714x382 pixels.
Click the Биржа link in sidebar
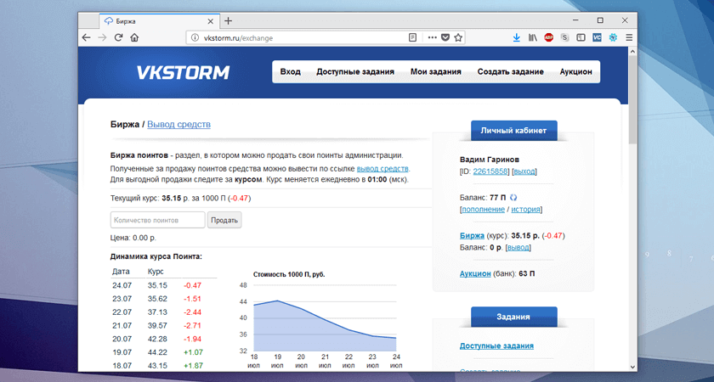(x=473, y=236)
